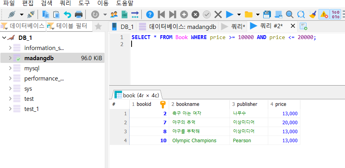The width and height of the screenshot is (345, 168).
Task: Click the blue undo arrow icon
Action: click(x=67, y=15)
